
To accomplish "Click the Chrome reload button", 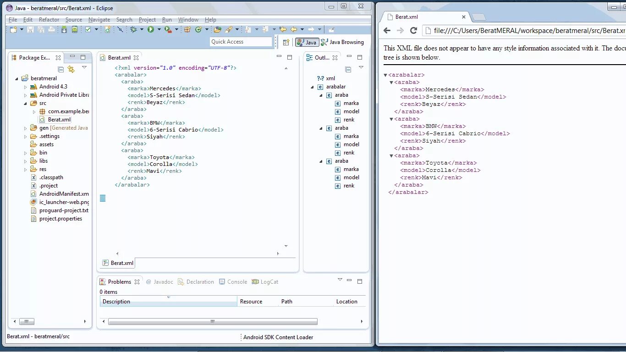I will pyautogui.click(x=413, y=30).
